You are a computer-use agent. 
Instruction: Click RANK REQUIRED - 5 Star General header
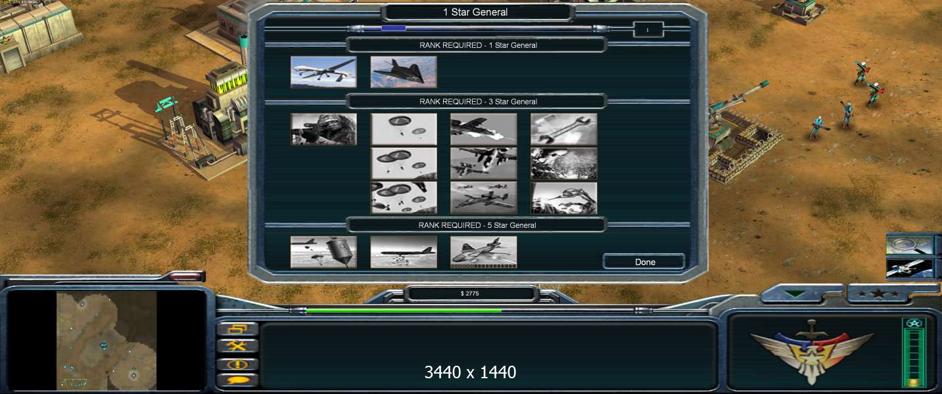click(478, 225)
